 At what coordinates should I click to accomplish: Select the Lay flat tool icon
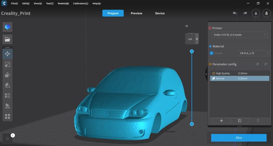(x=7, y=85)
